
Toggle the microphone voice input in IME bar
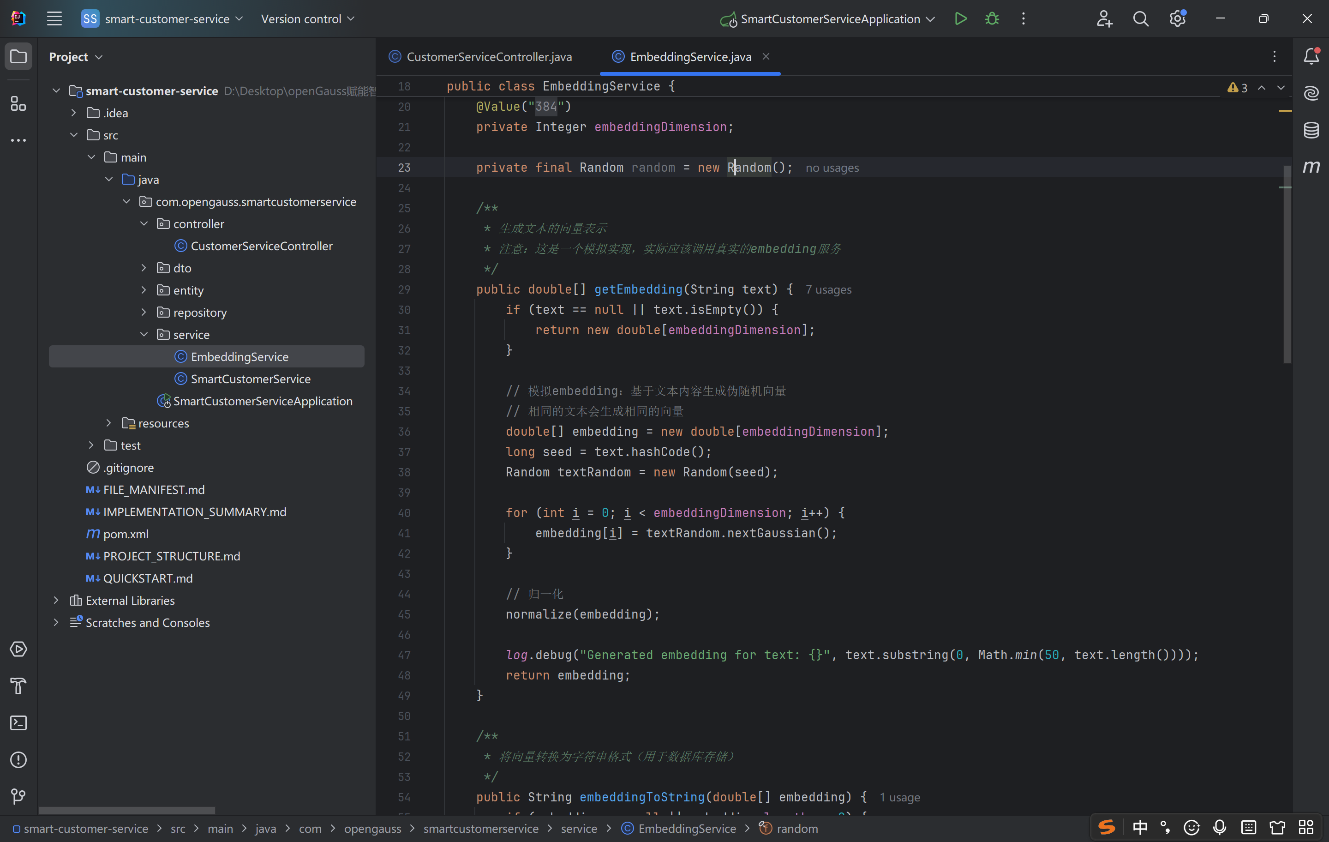[1220, 827]
